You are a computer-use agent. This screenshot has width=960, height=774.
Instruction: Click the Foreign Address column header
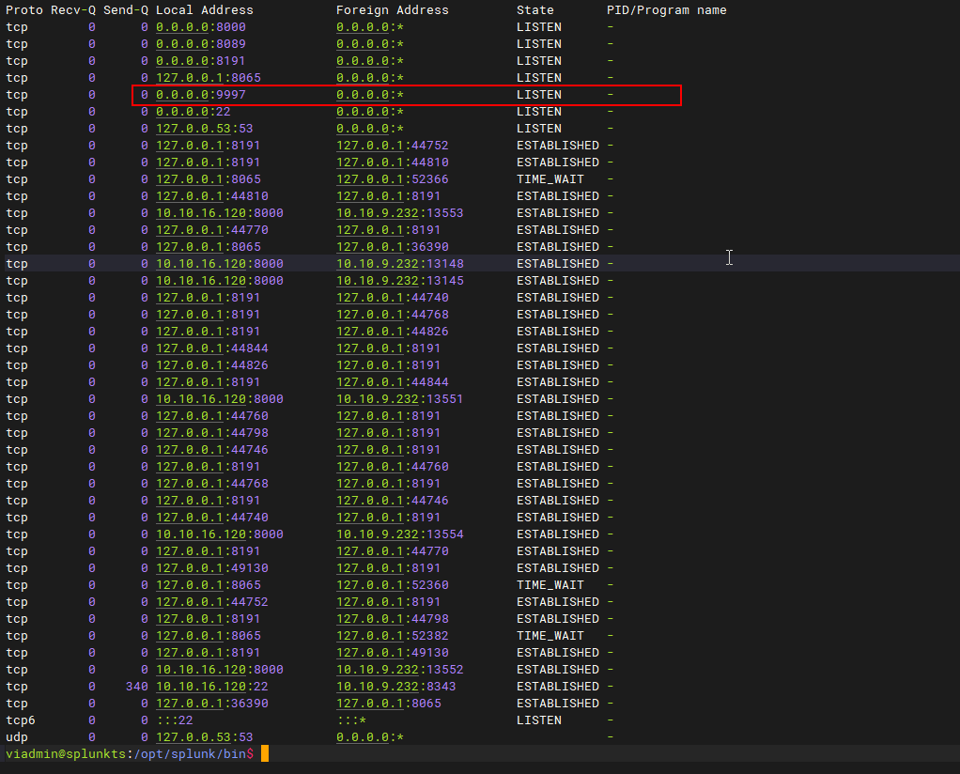[x=393, y=10]
